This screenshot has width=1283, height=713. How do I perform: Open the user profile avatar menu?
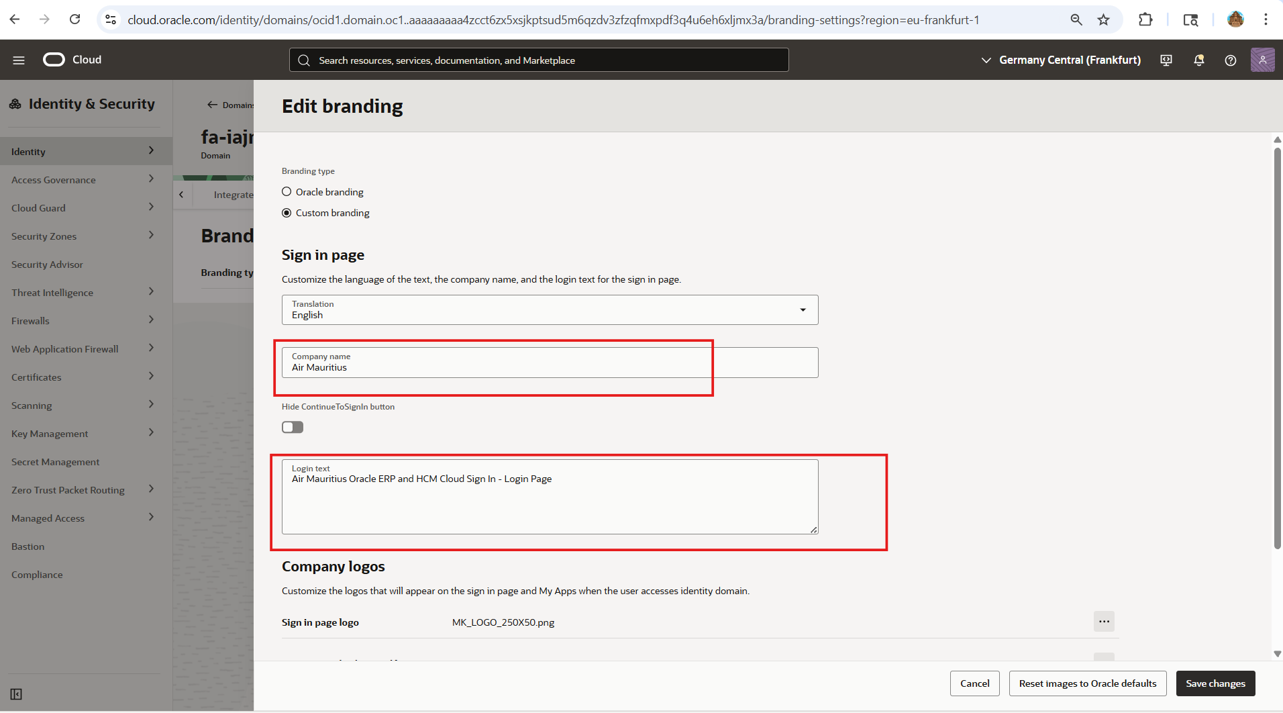[x=1262, y=60]
